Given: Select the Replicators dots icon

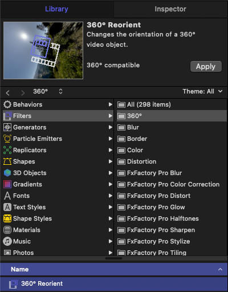Looking at the screenshot, I should pos(7,150).
